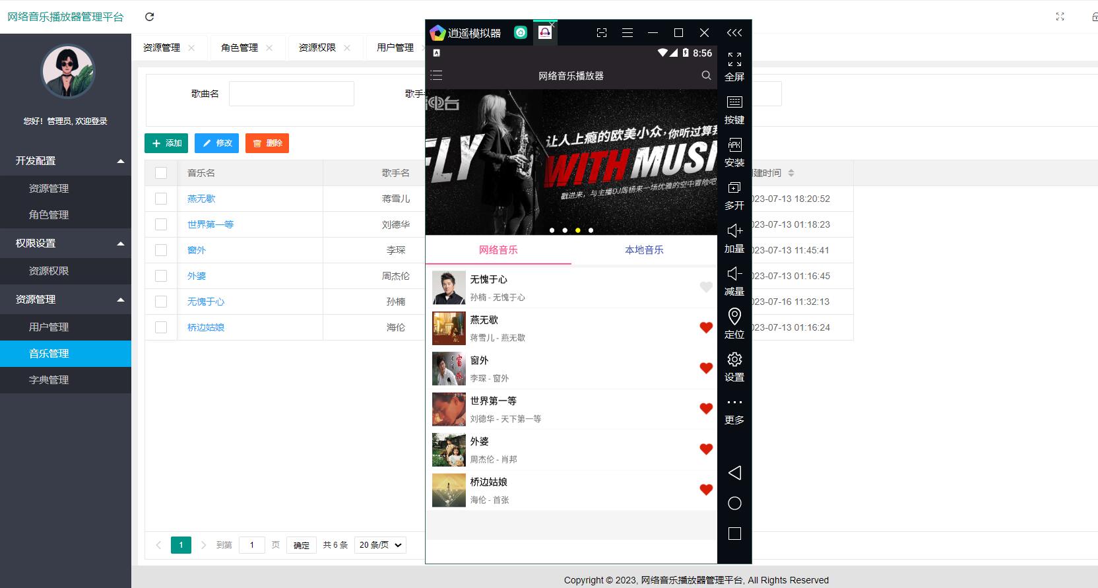Check the select-all checkbox in table header
Screen dimensions: 1098x588
pos(161,173)
